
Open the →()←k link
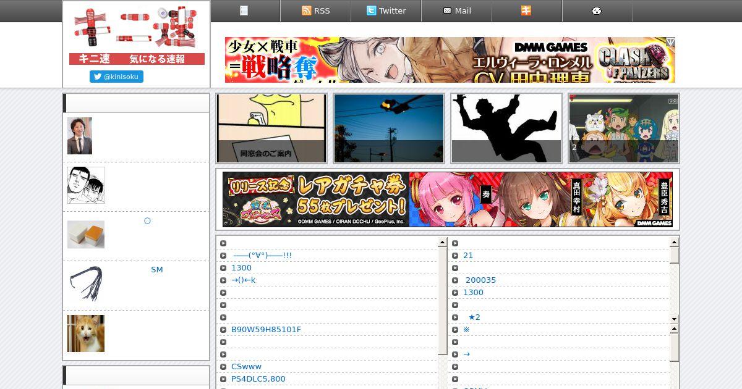(x=244, y=280)
